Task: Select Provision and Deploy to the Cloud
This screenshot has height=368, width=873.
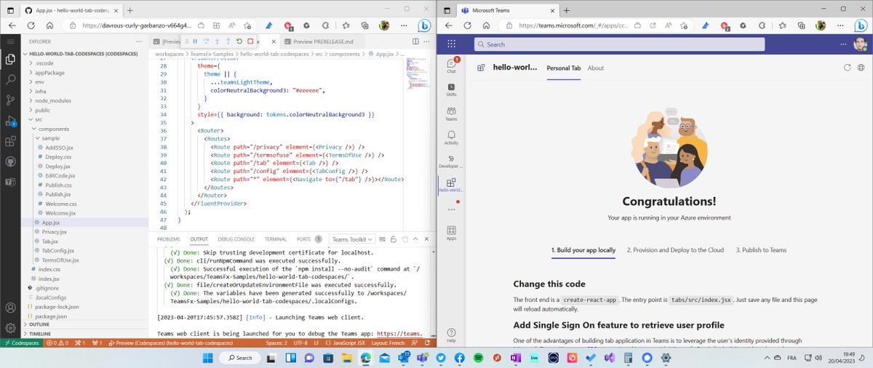Action: (675, 250)
